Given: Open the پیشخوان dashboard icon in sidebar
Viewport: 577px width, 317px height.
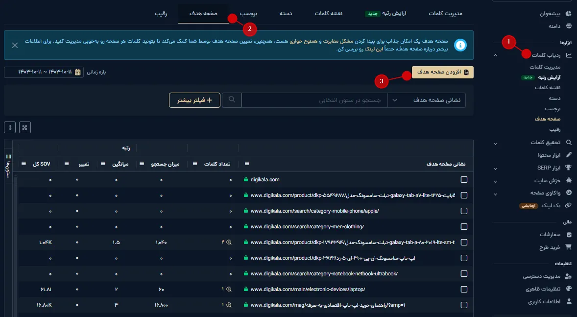Looking at the screenshot, I should [569, 14].
